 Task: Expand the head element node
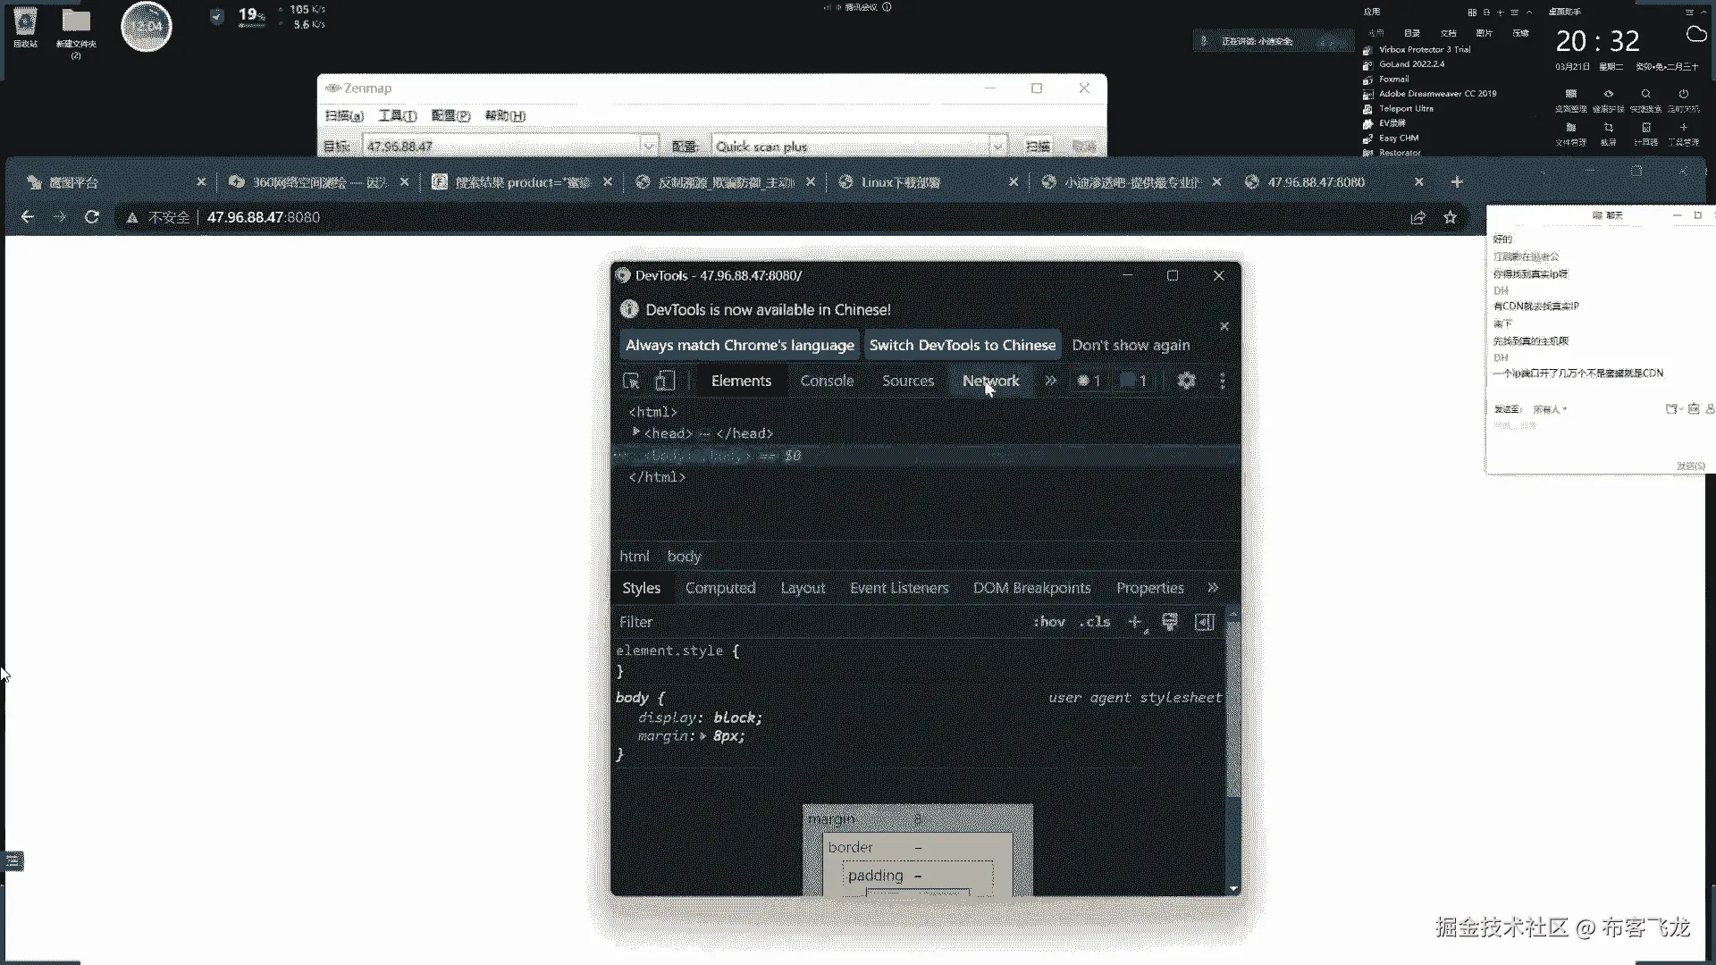tap(635, 432)
